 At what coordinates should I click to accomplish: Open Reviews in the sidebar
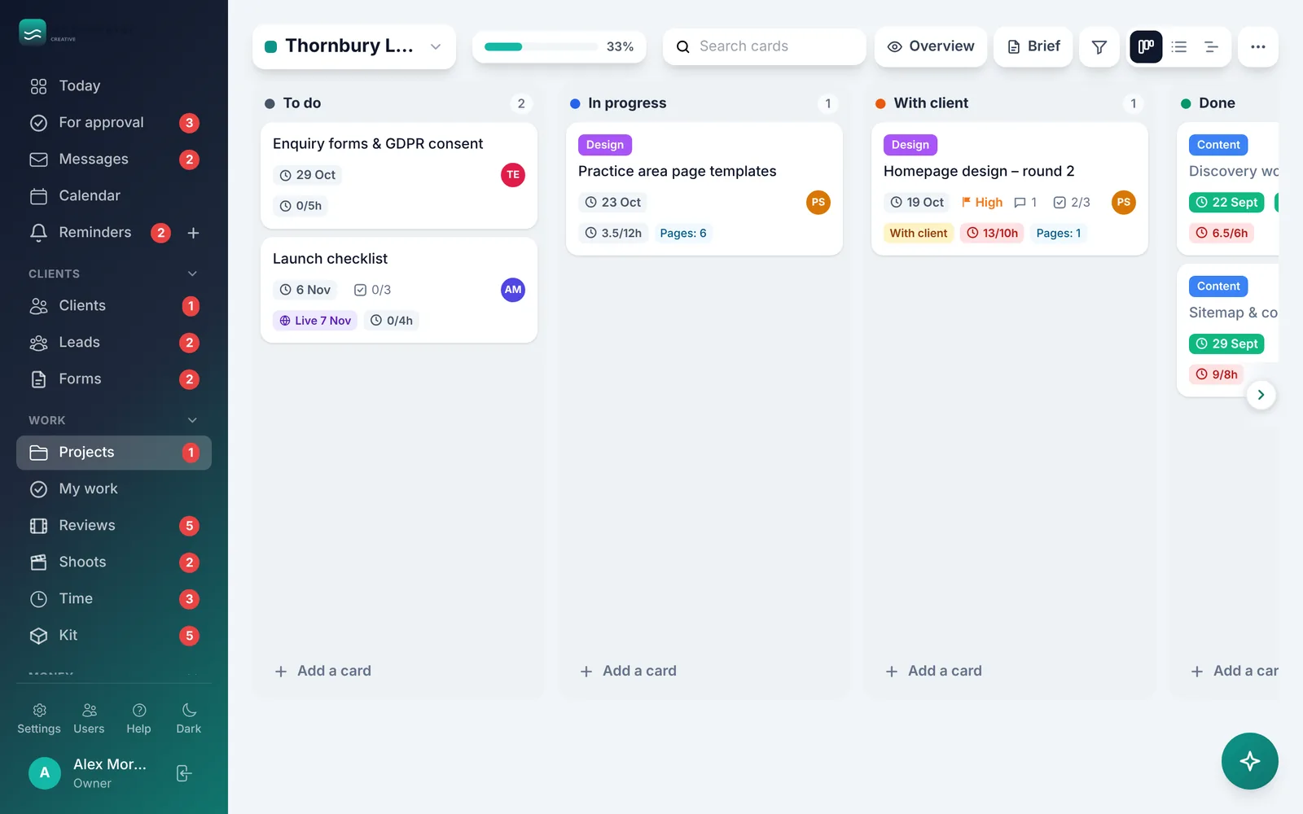click(x=114, y=526)
